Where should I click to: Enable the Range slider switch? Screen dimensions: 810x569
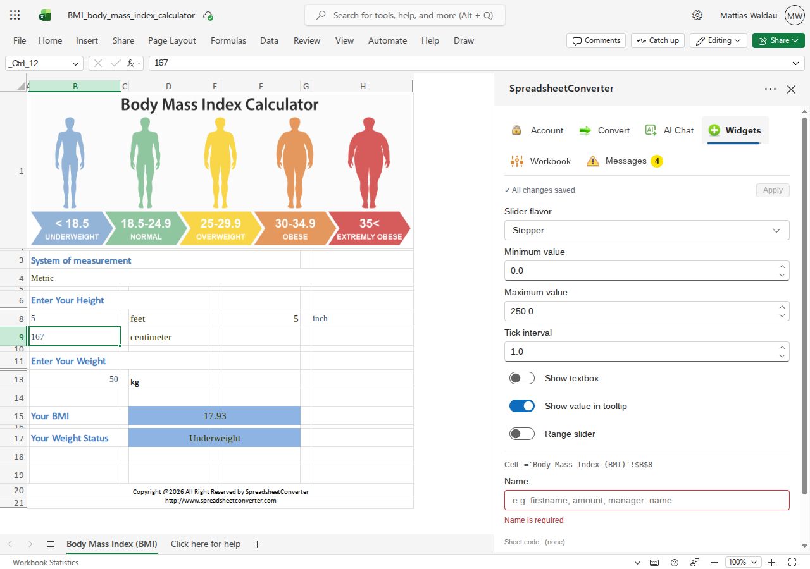[x=522, y=434]
